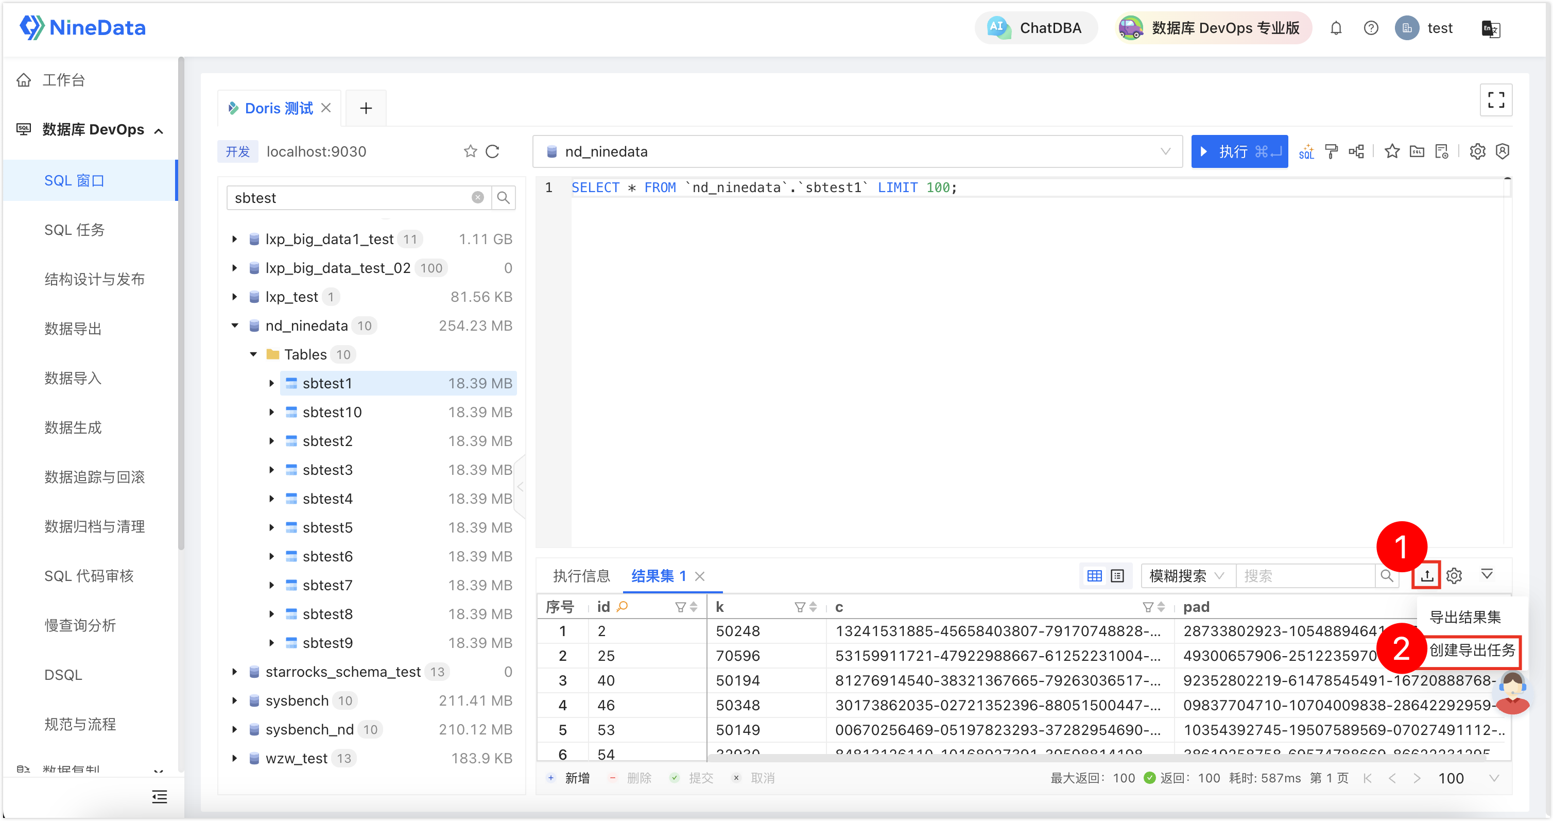
Task: Open the help question mark icon
Action: point(1371,28)
